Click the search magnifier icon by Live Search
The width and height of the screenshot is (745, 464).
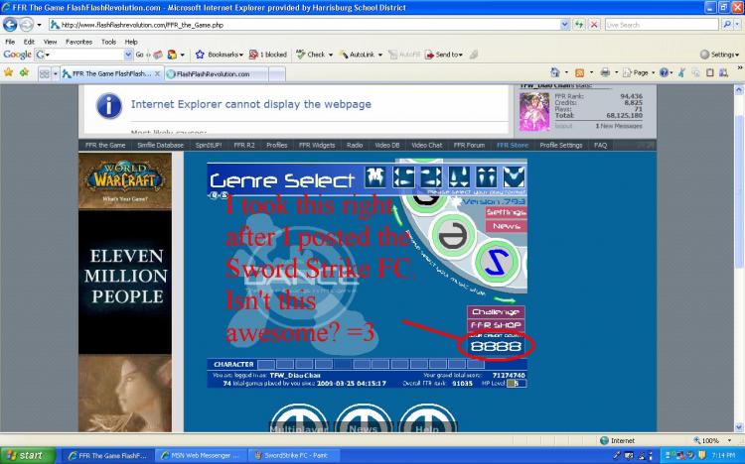click(x=726, y=24)
